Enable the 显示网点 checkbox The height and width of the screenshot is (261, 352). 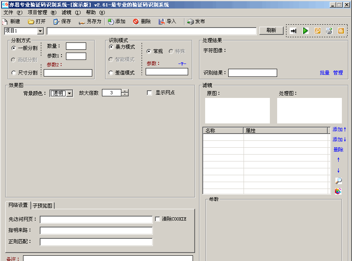click(150, 93)
